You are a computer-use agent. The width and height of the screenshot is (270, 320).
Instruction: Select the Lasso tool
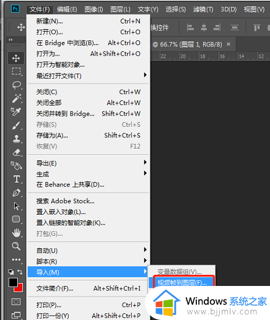(16, 85)
